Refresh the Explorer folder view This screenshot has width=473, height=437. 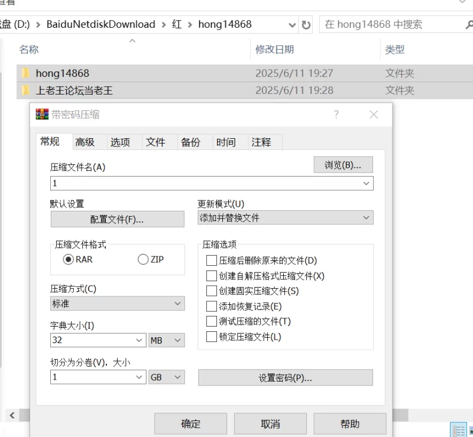point(306,25)
